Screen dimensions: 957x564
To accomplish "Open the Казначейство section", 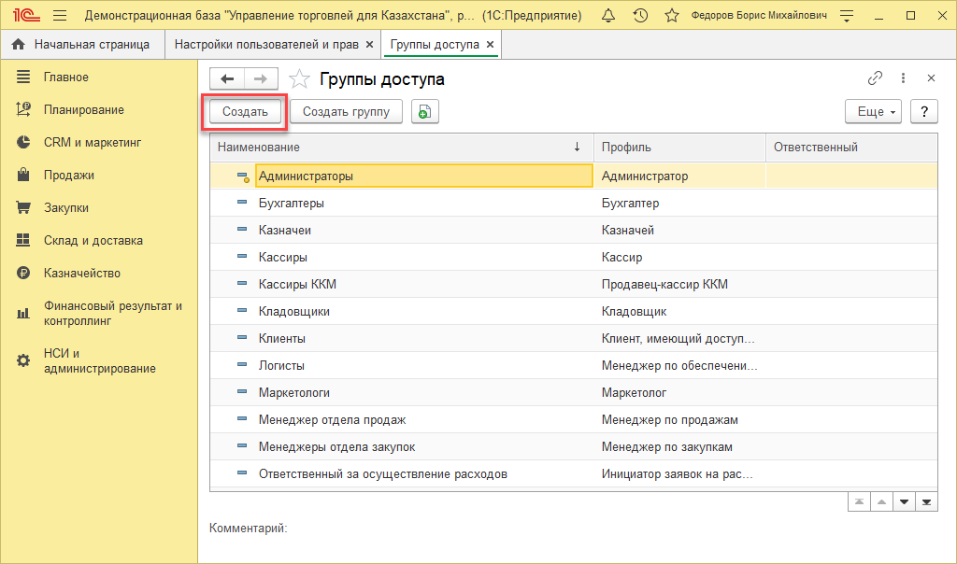I will (82, 273).
